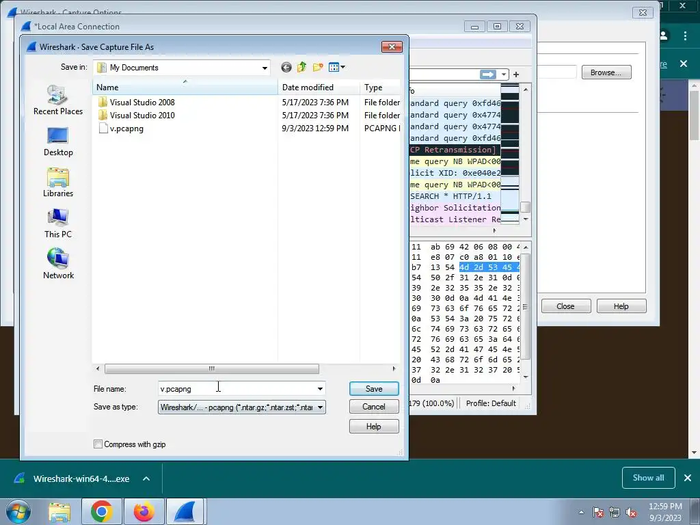
Task: Click the file list horizontal scrollbar thumb
Action: click(212, 368)
